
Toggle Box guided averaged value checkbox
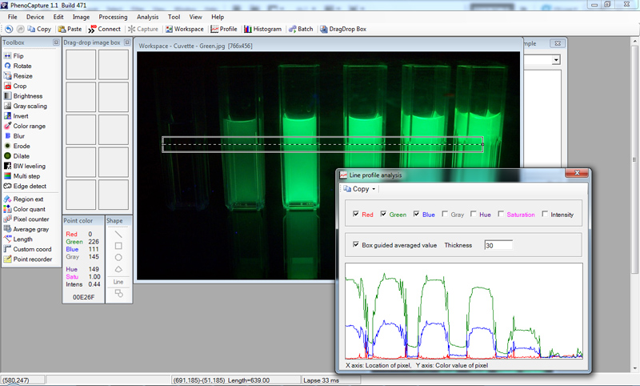pos(356,245)
